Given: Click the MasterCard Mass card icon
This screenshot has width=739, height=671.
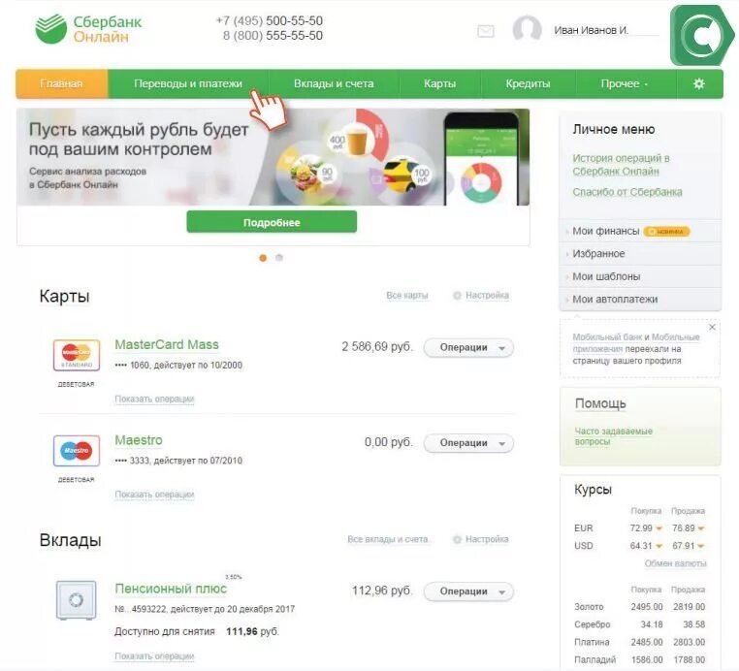Looking at the screenshot, I should [77, 355].
